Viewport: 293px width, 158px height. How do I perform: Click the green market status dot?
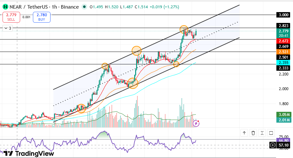(84, 7)
